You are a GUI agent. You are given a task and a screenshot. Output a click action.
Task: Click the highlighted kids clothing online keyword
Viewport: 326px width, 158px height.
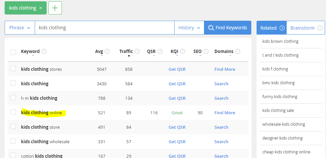coord(42,113)
